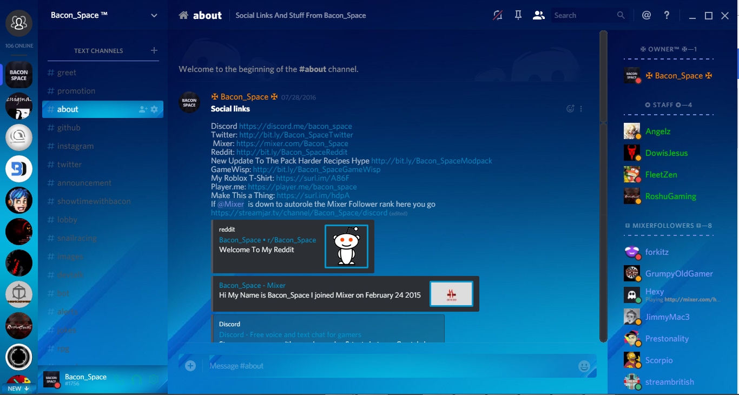Image resolution: width=739 pixels, height=395 pixels.
Task: Open the blue-haired cartoon face server icon
Action: coord(19,200)
